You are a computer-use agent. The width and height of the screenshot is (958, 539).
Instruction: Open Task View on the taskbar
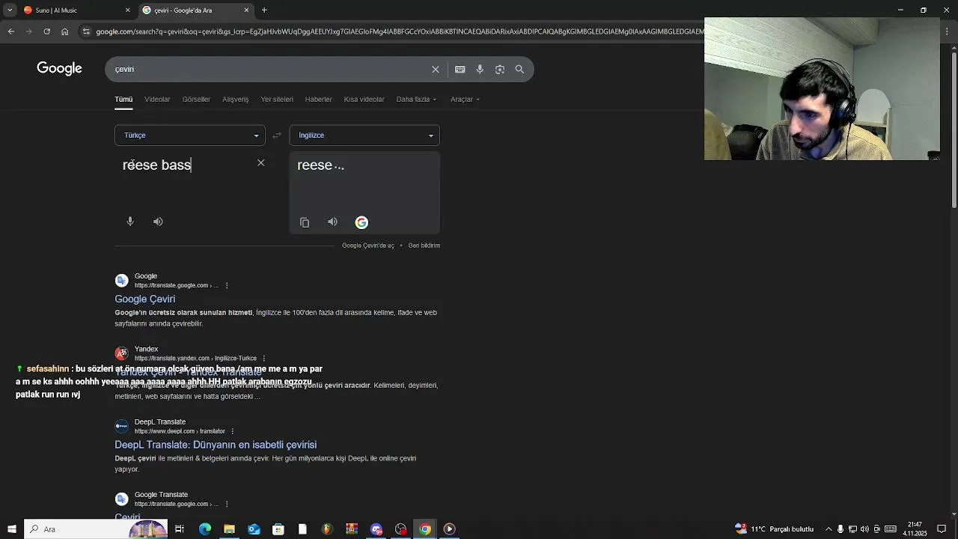pos(180,529)
